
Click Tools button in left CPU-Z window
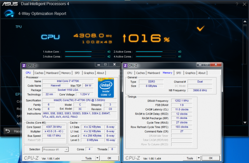pyautogui.click(x=88, y=158)
